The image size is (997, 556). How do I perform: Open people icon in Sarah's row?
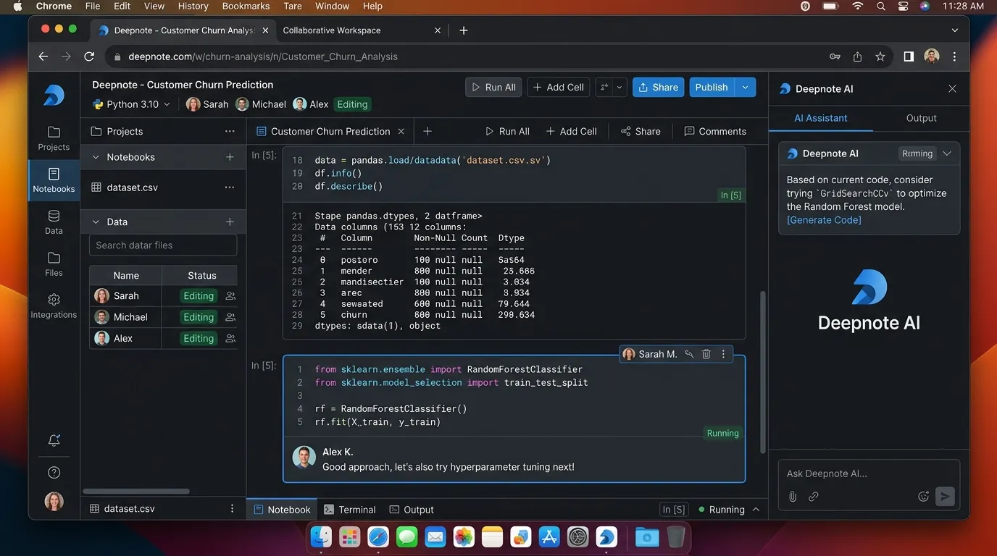pos(230,295)
